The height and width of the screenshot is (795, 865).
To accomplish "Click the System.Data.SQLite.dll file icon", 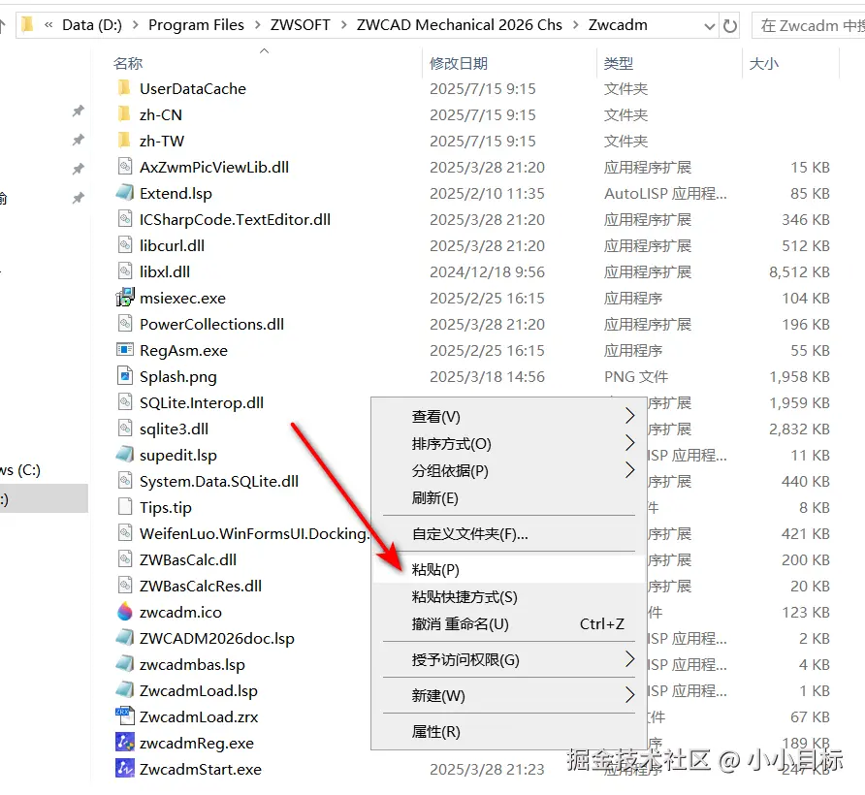I will (125, 481).
